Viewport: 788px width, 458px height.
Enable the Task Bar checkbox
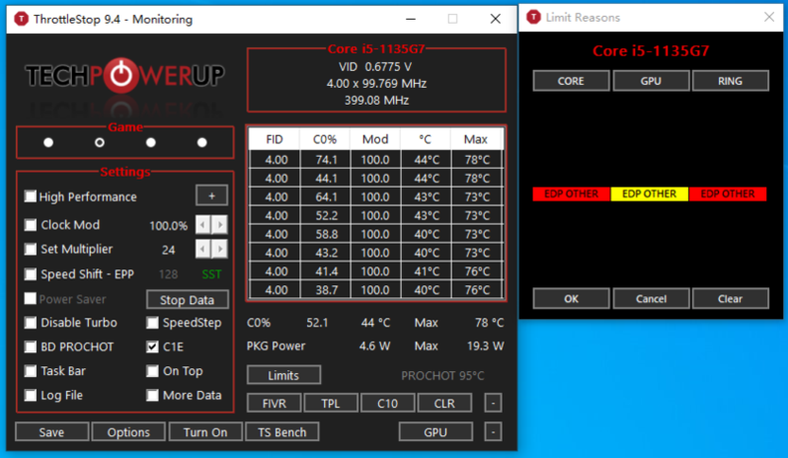click(31, 371)
